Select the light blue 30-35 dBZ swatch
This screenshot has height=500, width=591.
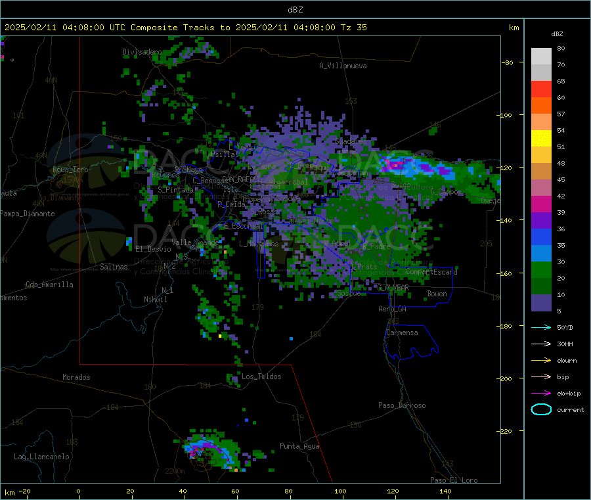pyautogui.click(x=541, y=254)
